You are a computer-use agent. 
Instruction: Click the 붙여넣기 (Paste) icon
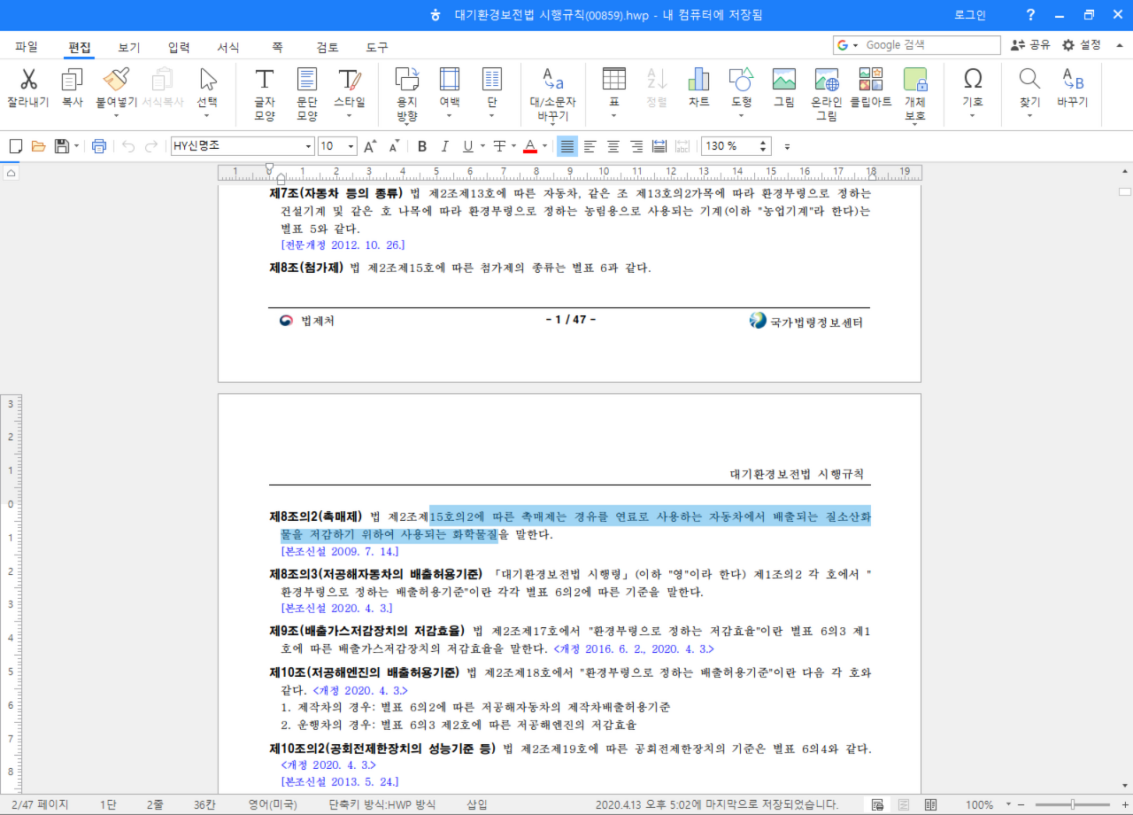[x=116, y=80]
